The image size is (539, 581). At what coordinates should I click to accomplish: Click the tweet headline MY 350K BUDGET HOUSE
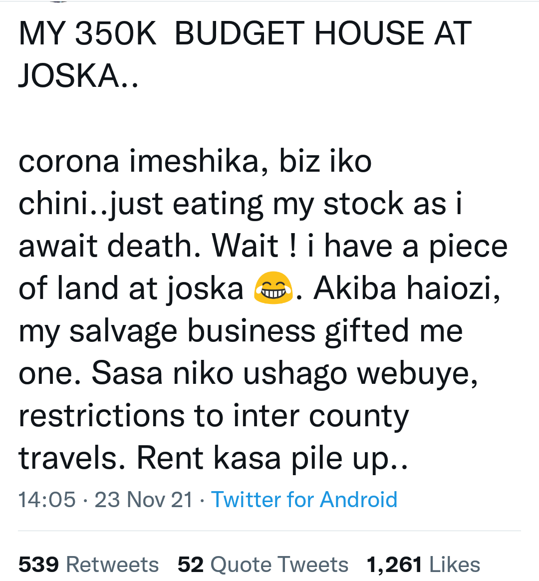click(x=221, y=33)
